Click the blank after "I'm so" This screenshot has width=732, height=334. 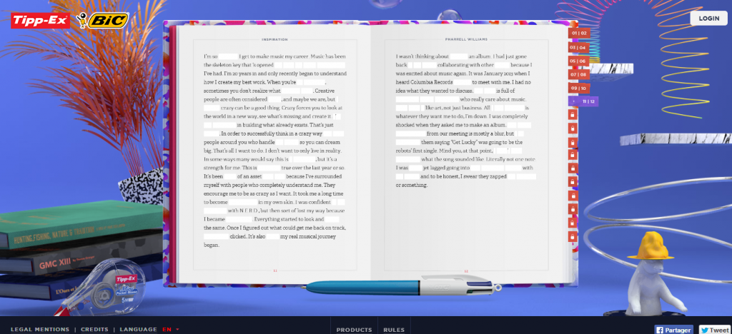point(227,56)
